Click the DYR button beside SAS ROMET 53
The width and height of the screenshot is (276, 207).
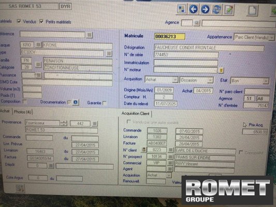coord(65,7)
